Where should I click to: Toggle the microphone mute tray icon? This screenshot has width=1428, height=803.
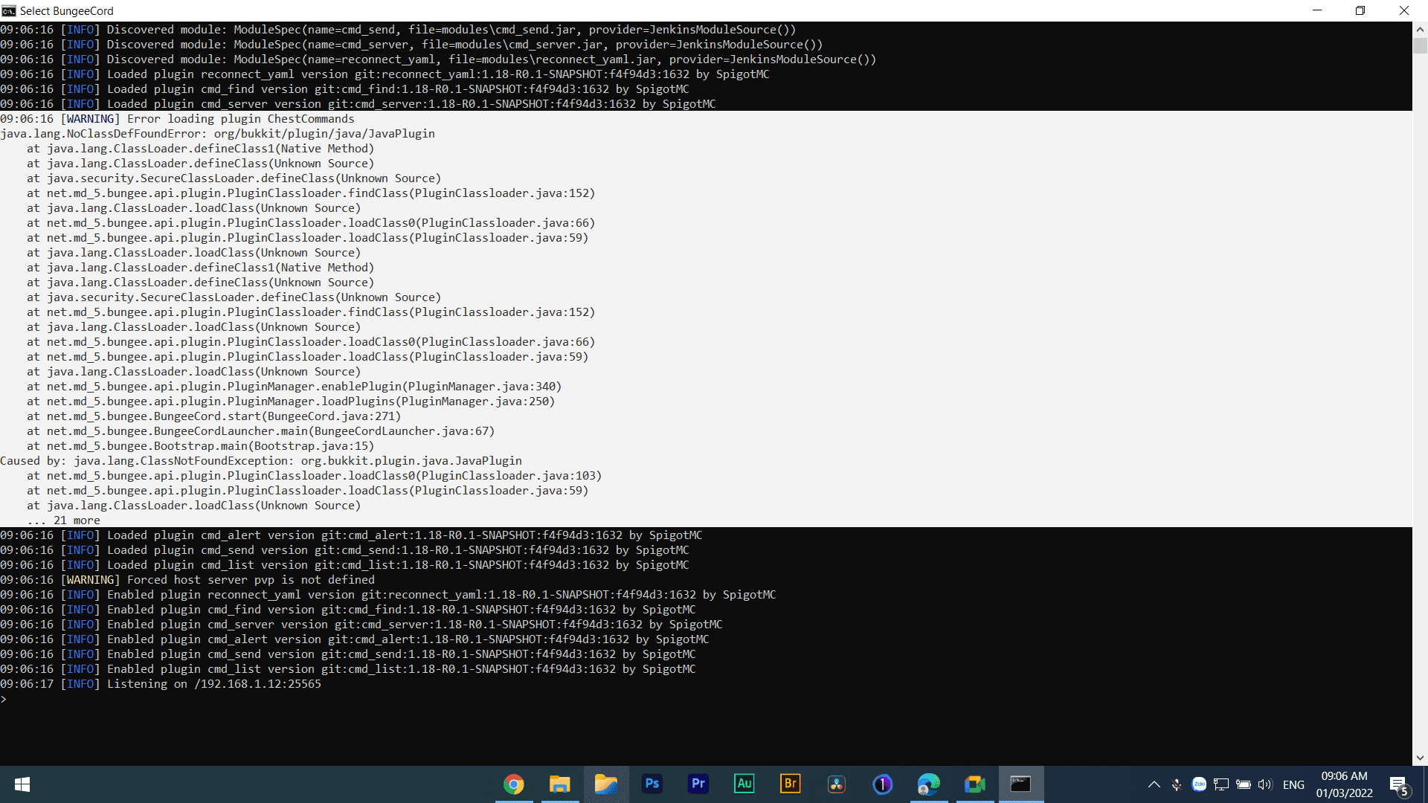(x=1177, y=784)
